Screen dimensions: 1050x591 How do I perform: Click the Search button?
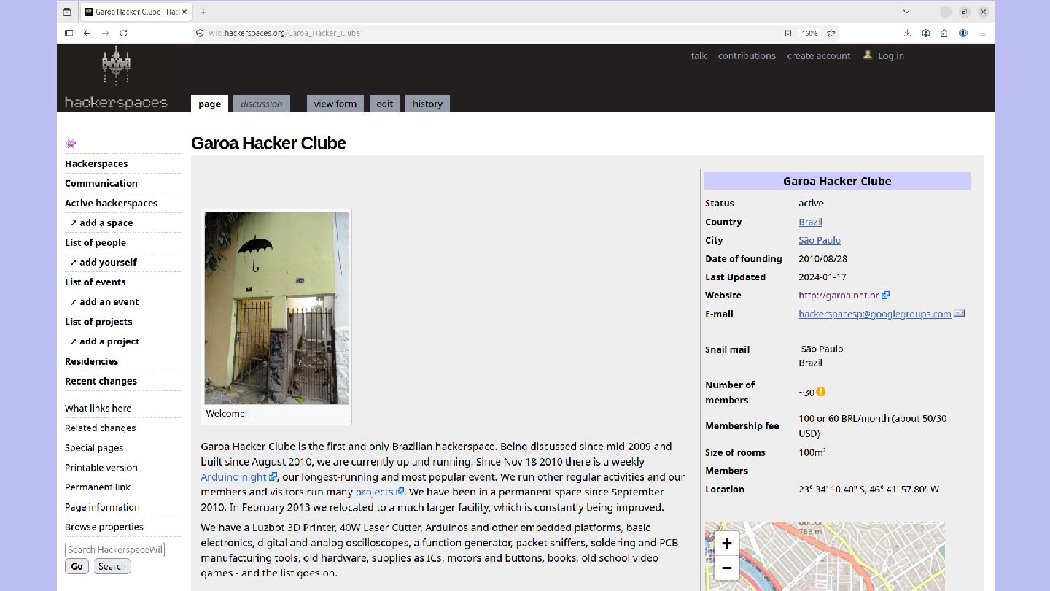[x=112, y=566]
